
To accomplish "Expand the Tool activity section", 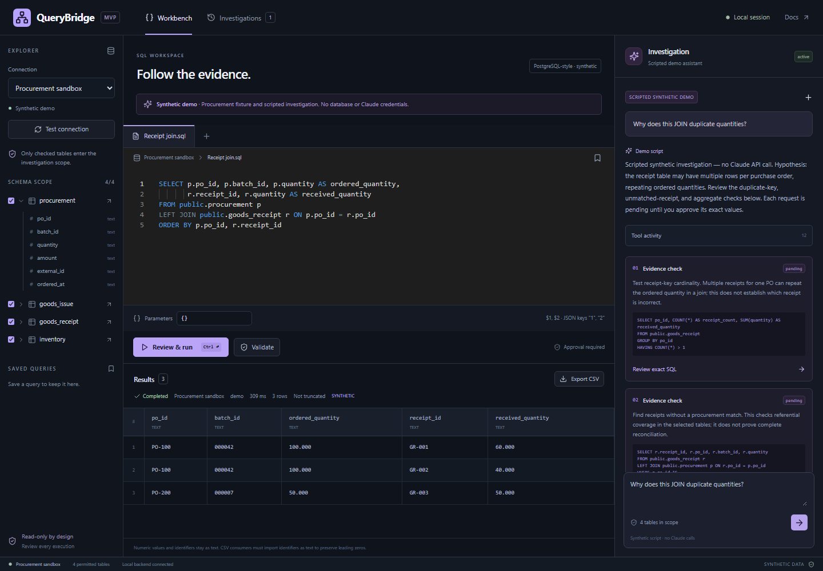I will click(x=718, y=236).
